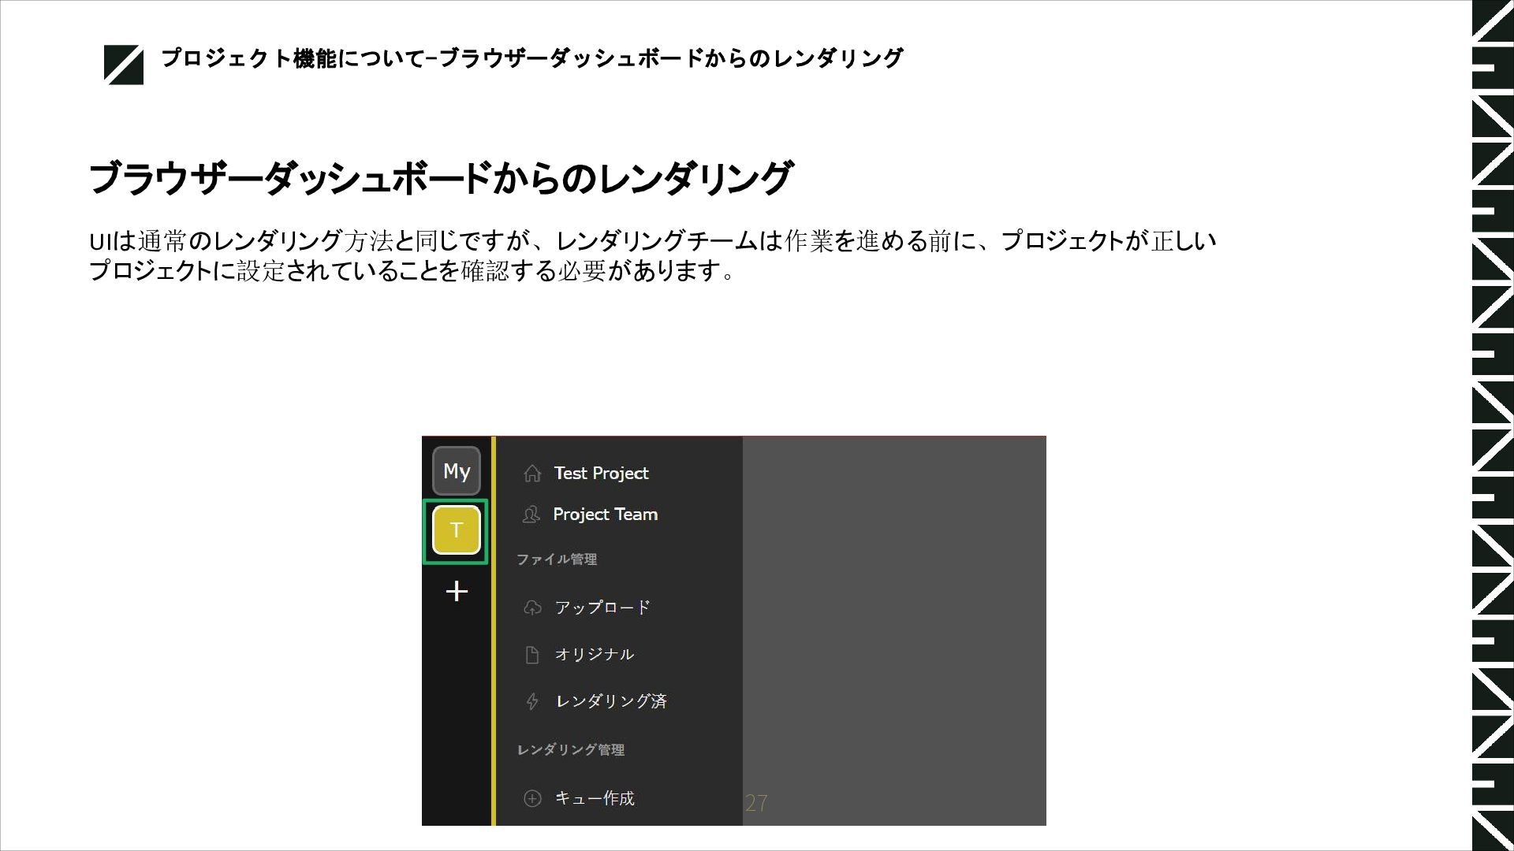Click the ブラウザーダッシュボードからのレンダリング main heading

440,178
